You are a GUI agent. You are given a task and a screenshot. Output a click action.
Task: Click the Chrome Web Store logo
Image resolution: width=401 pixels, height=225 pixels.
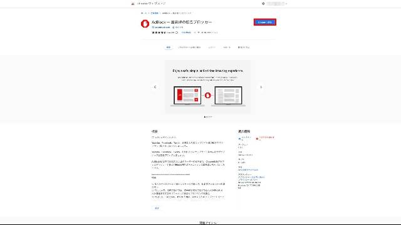[133, 4]
